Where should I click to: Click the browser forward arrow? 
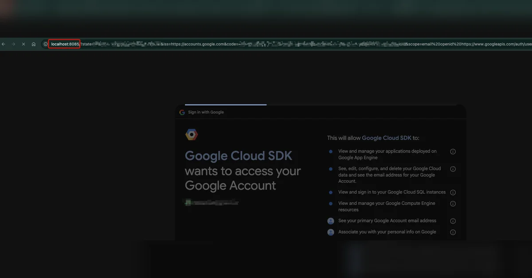[x=13, y=44]
